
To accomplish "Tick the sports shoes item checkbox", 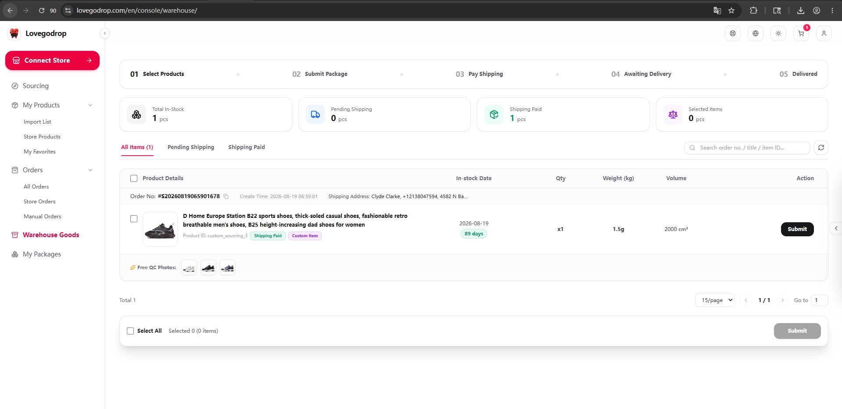I will click(x=134, y=219).
